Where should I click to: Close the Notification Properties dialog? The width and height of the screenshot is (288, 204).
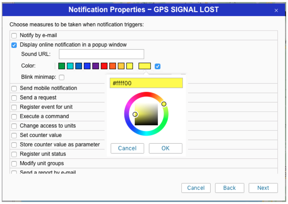coord(276,10)
